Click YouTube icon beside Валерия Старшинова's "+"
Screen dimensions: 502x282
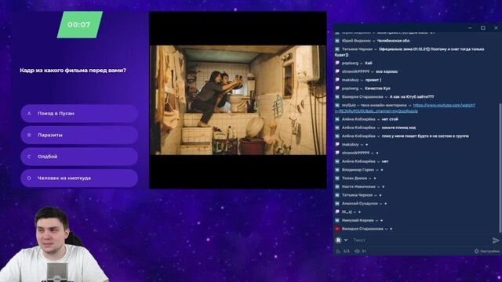coord(337,229)
